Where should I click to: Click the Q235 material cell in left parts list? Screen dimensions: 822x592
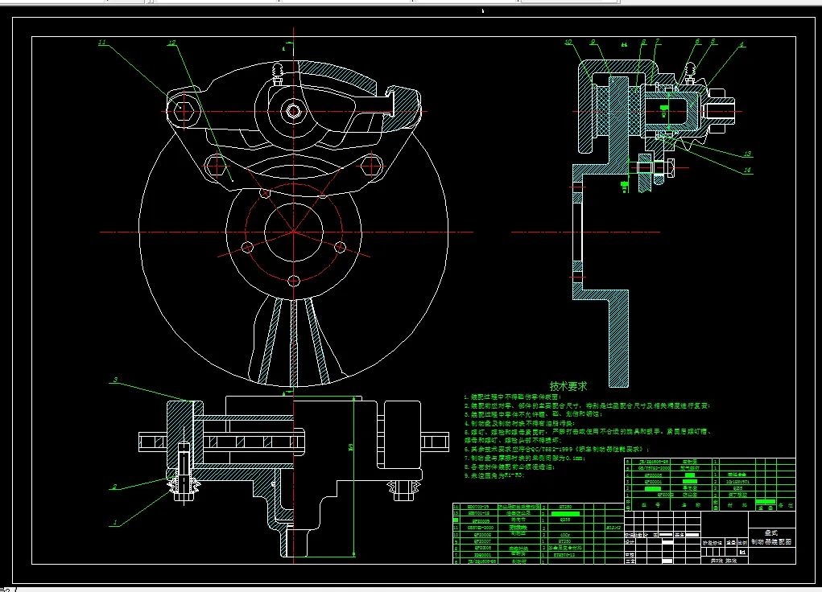(x=564, y=520)
